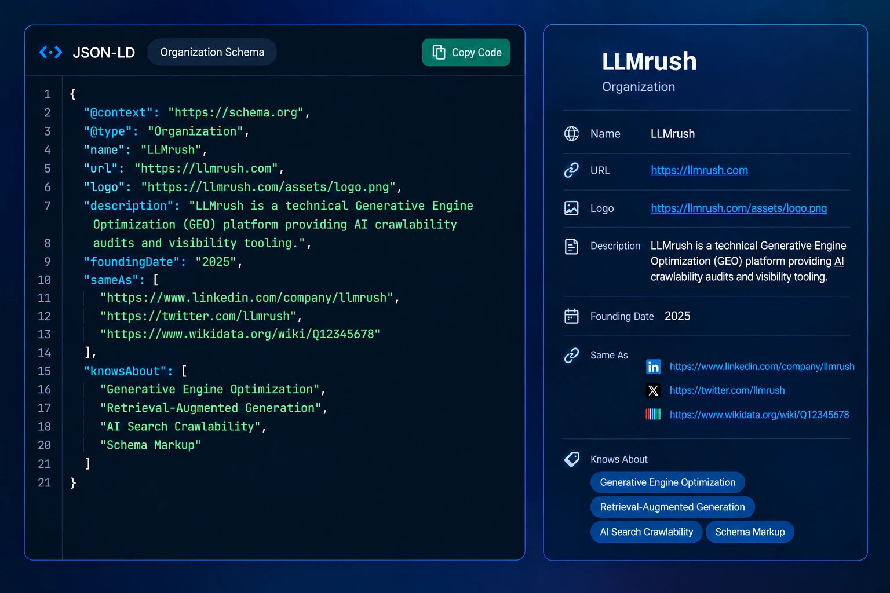Click the "foundingDate": "2025" code line
Viewport: 890px width, 593px height.
coord(163,262)
